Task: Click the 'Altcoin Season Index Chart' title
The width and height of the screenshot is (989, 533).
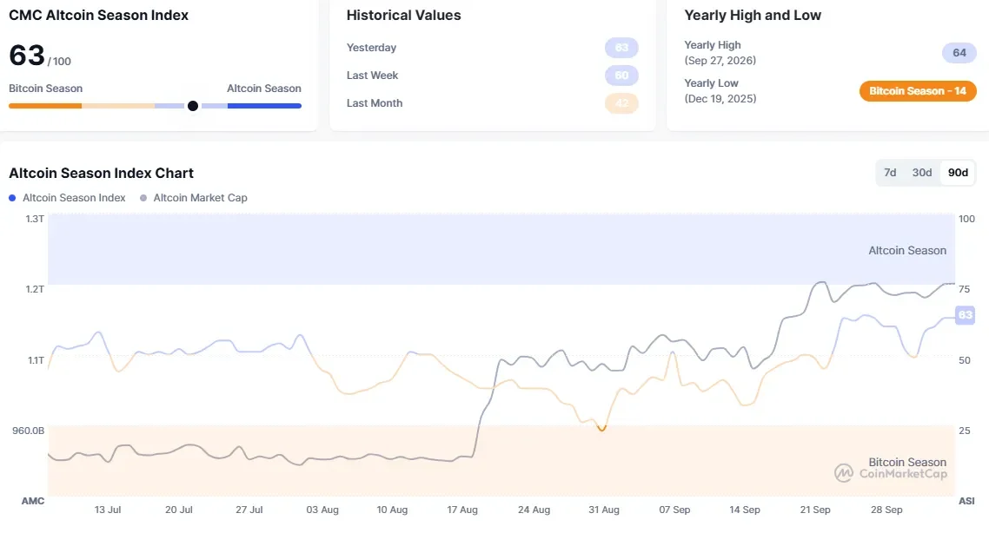Action: [101, 174]
